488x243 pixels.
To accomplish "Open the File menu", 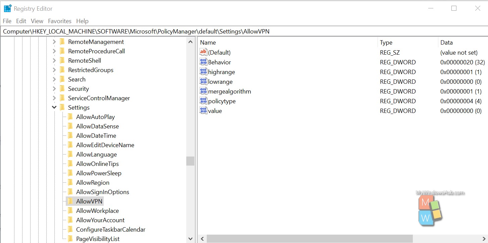I will pos(7,21).
